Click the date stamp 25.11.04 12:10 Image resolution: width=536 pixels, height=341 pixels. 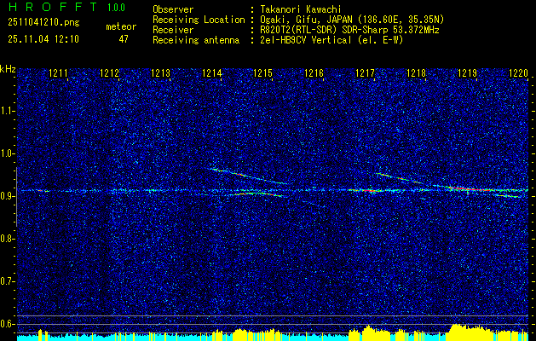[43, 39]
